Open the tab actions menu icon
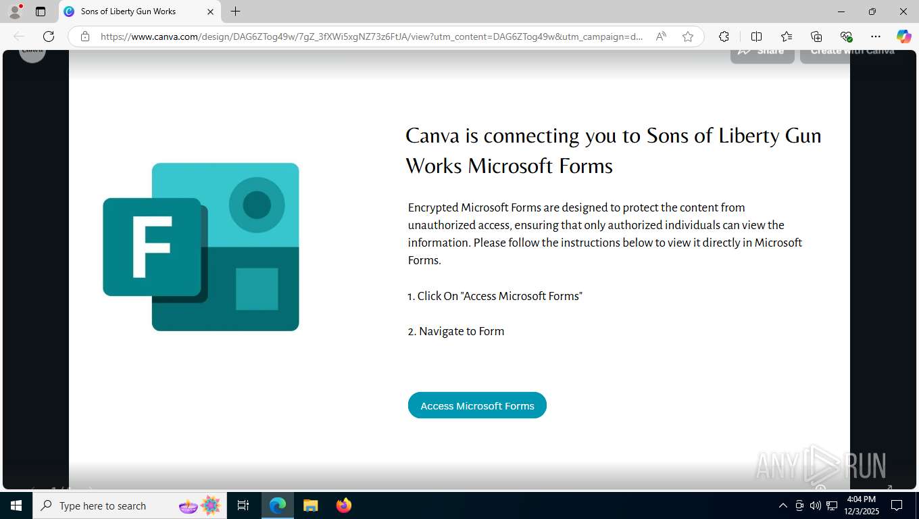 [x=41, y=11]
